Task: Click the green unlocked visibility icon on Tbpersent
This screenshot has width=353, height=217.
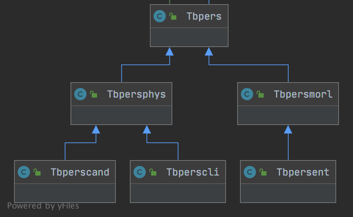Action: (x=263, y=172)
